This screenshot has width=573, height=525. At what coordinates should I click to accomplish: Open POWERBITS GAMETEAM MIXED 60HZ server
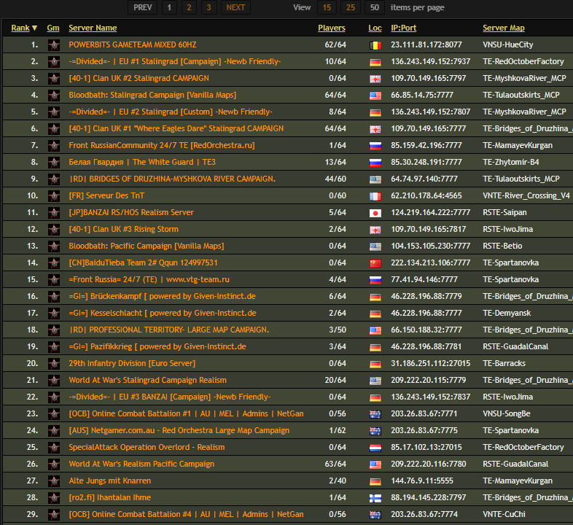[132, 44]
